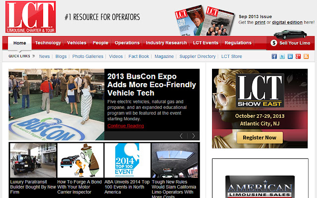Open the 2014 Top 100 Event thumbnail
Screen dimensions: 317x198
click(127, 160)
